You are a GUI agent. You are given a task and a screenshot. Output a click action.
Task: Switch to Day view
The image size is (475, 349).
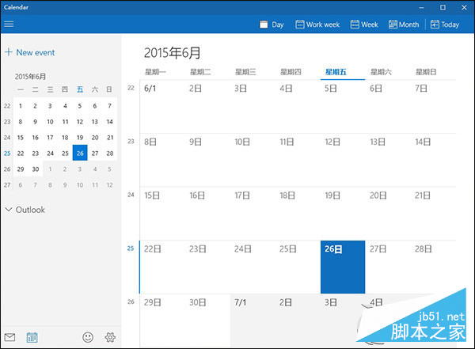tap(272, 25)
